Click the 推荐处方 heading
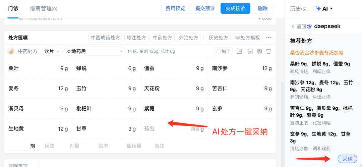362x167 pixels. pos(301,41)
